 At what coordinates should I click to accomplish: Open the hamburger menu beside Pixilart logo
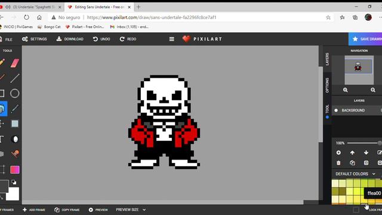172,39
